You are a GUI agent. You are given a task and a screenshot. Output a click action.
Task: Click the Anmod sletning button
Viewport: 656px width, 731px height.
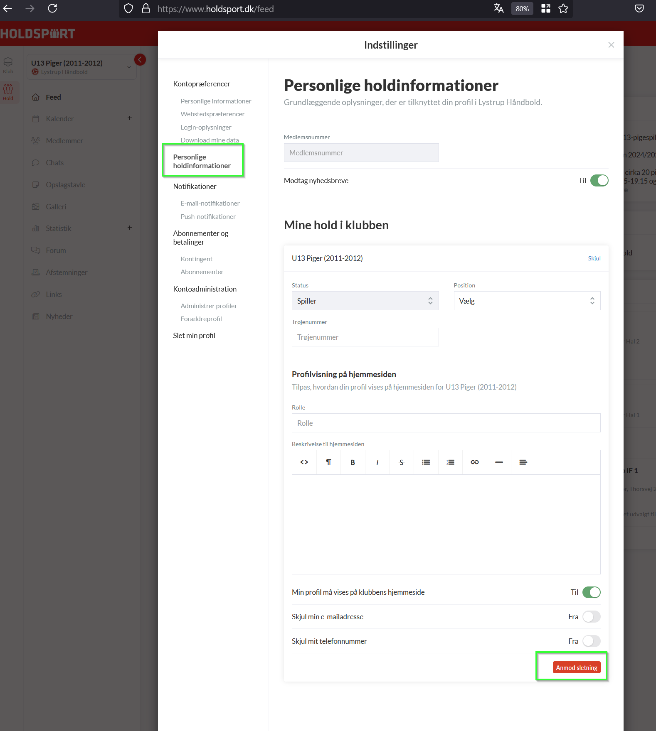[x=577, y=667]
